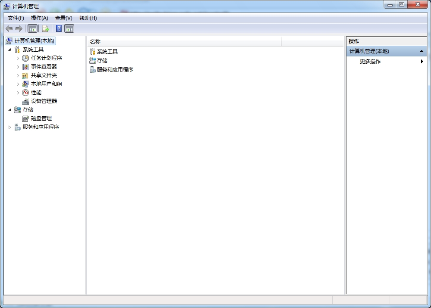Image resolution: width=431 pixels, height=308 pixels.
Task: Select 设备管理器 in the tree
Action: 44,101
